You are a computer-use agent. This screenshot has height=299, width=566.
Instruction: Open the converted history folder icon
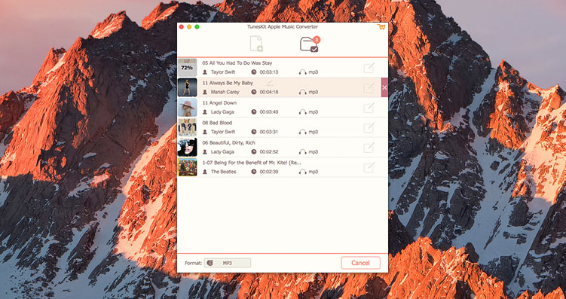(310, 44)
